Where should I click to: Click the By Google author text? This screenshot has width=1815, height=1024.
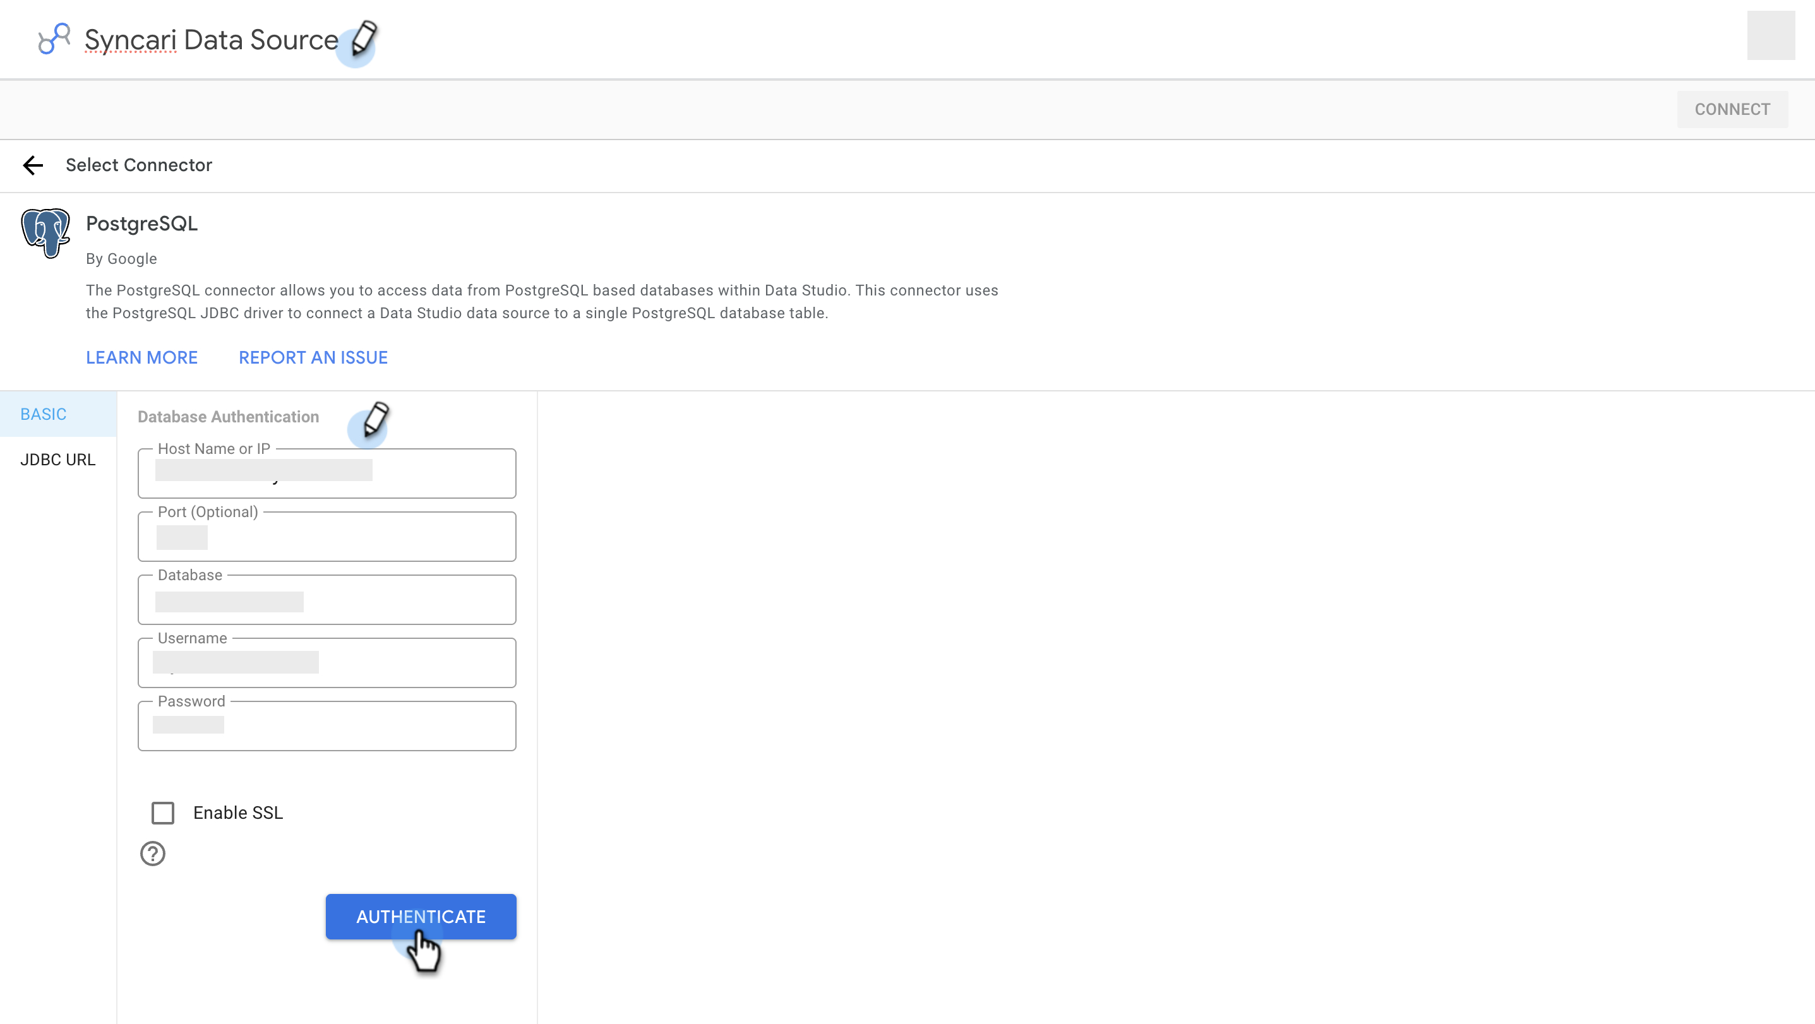[121, 259]
